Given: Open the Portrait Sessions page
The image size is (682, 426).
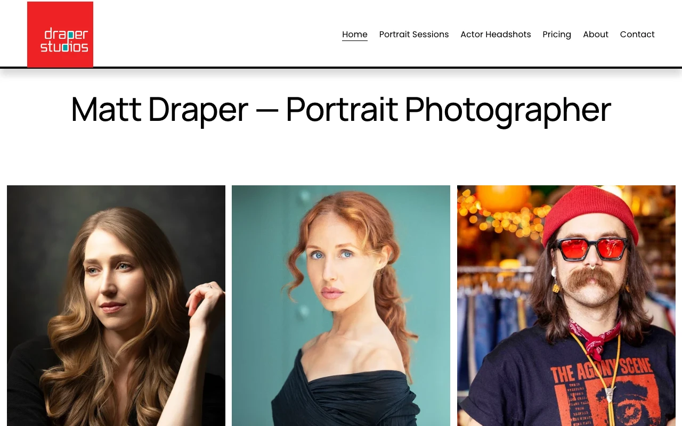Looking at the screenshot, I should point(413,35).
